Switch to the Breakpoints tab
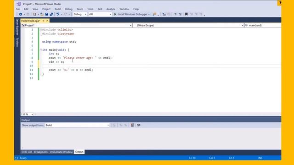Image resolution: width=294 pixels, height=165 pixels. click(41, 152)
